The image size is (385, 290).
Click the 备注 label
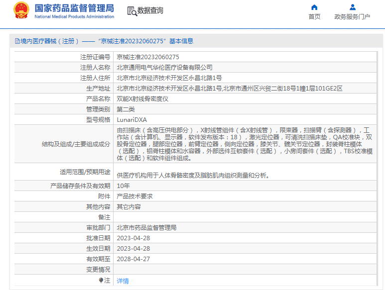pos(104,217)
